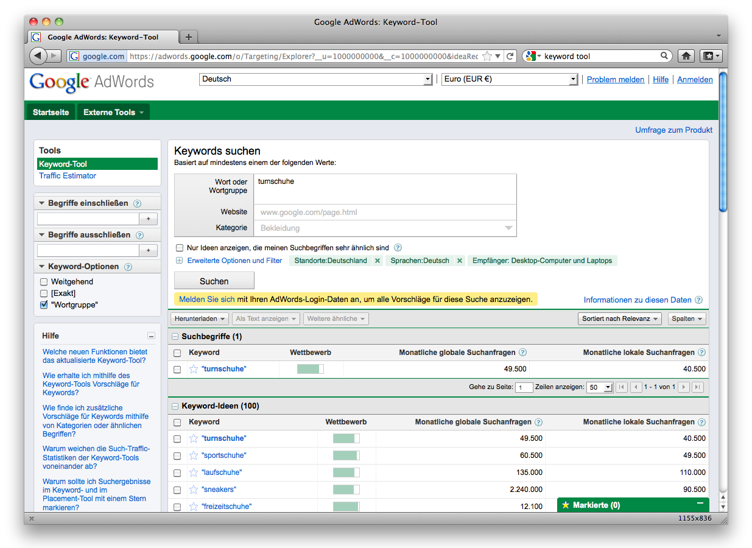
Task: Click the 'Melden Sie sich' login link
Action: pyautogui.click(x=207, y=300)
